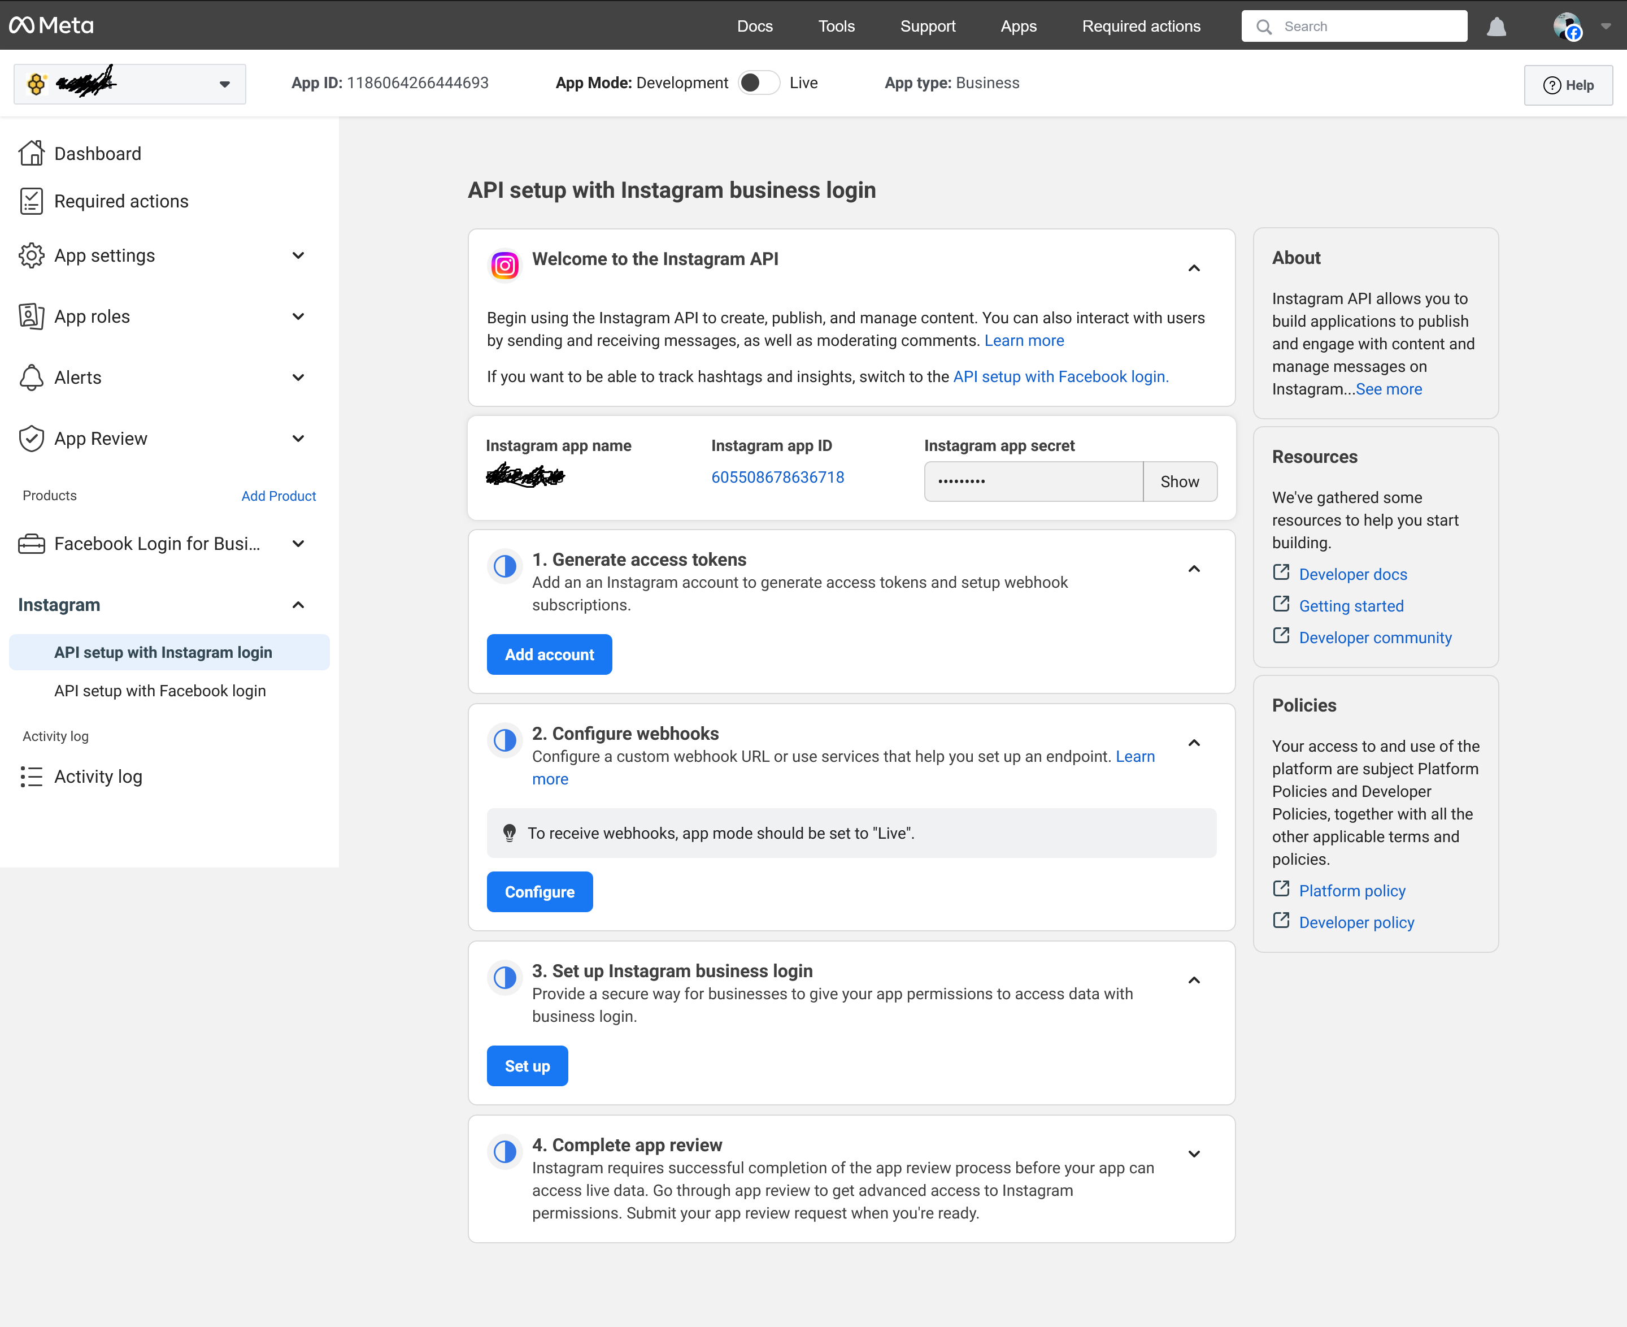Open notifications bell icon
This screenshot has height=1327, width=1627.
1497,27
